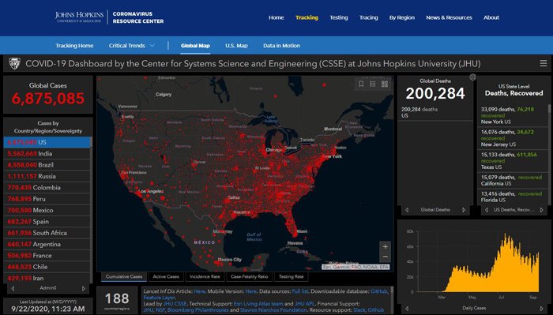Select Spain in the country list
This screenshot has width=553, height=315.
tap(47, 222)
